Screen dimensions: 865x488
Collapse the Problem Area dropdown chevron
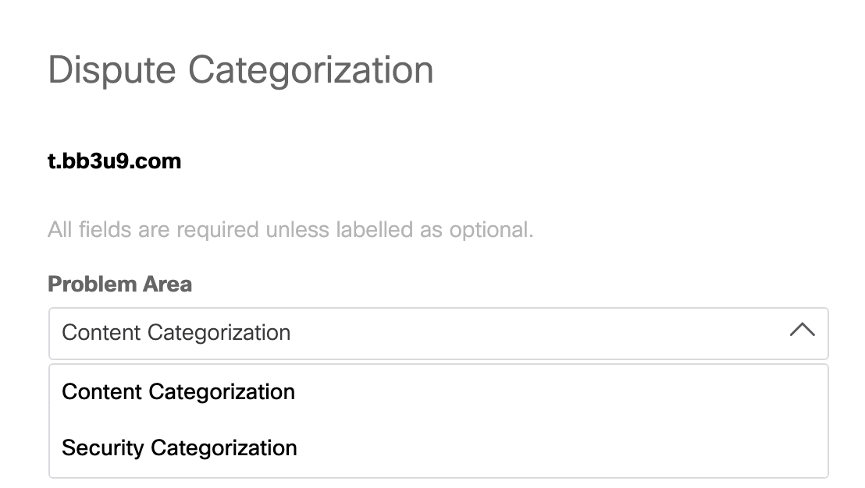802,331
